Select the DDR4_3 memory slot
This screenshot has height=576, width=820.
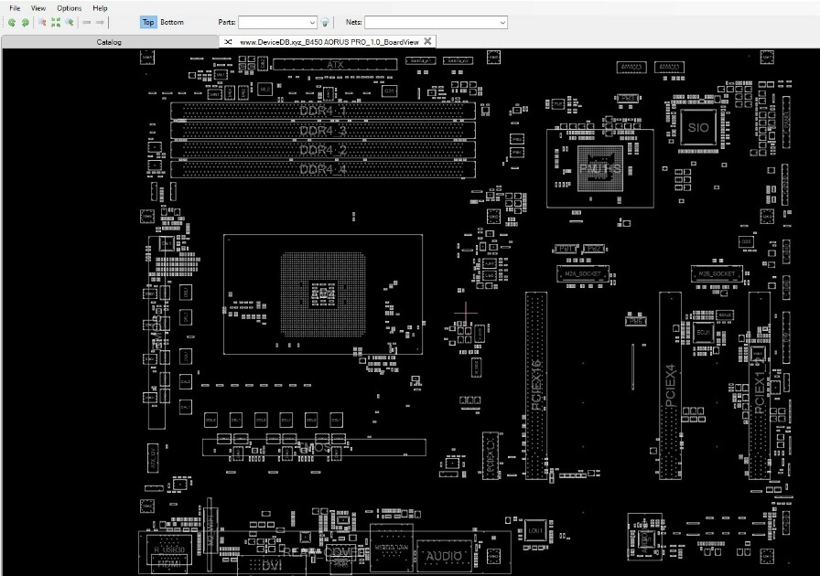pyautogui.click(x=323, y=130)
